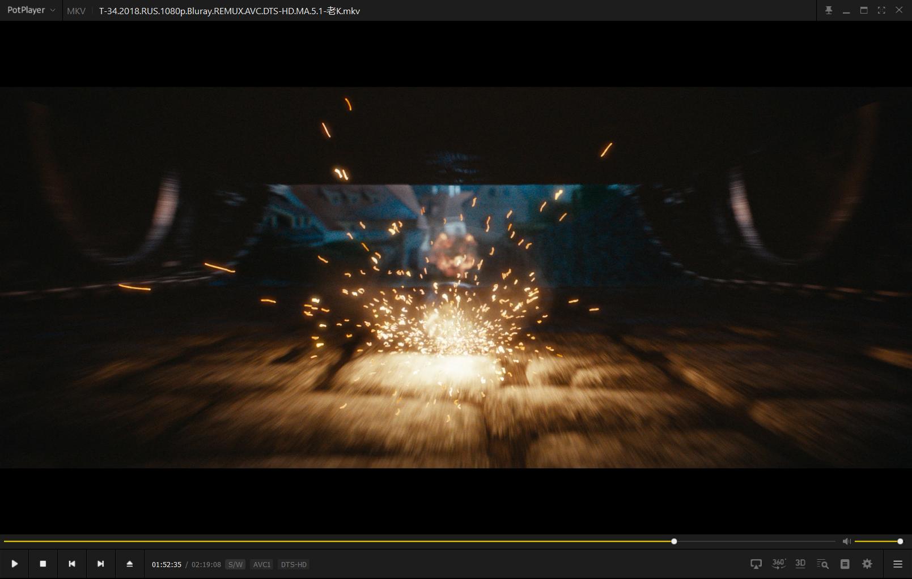Toggle the S/W decoder indicator
Viewport: 912px width, 579px height.
(x=235, y=565)
